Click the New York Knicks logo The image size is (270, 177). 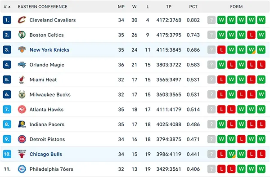(x=22, y=50)
